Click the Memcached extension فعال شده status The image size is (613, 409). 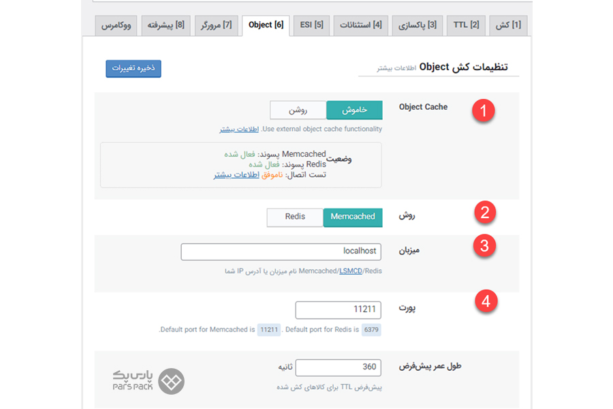pos(240,154)
